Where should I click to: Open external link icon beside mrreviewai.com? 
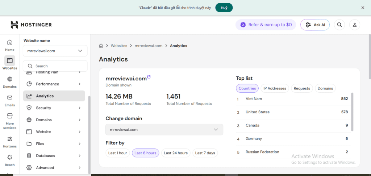pos(149,77)
